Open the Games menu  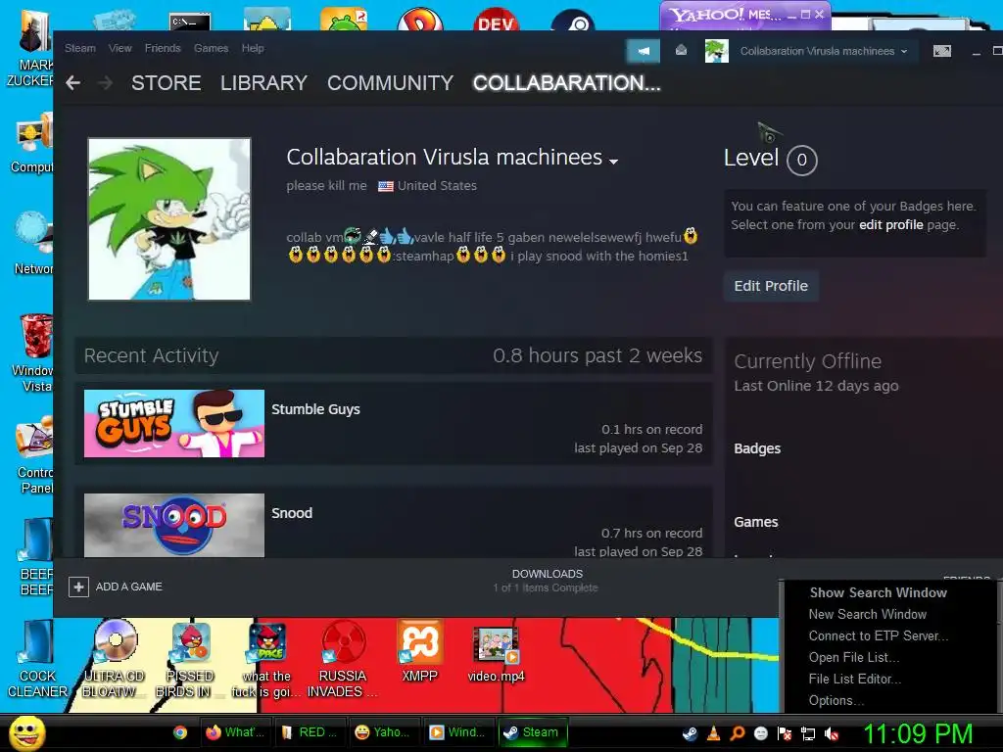click(x=212, y=48)
